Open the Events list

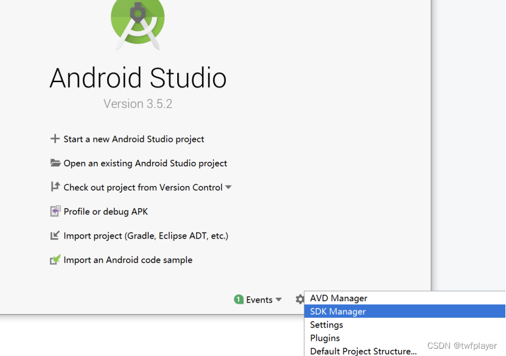pyautogui.click(x=259, y=300)
